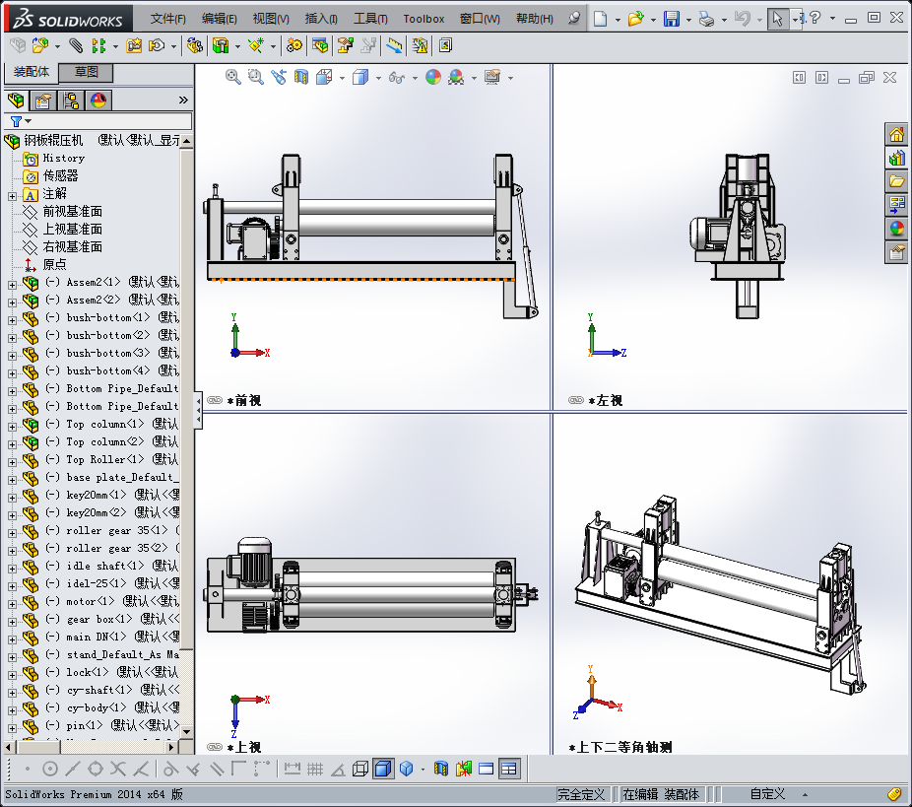Select the Linear Component Pattern icon
The image size is (912, 807).
coord(98,44)
